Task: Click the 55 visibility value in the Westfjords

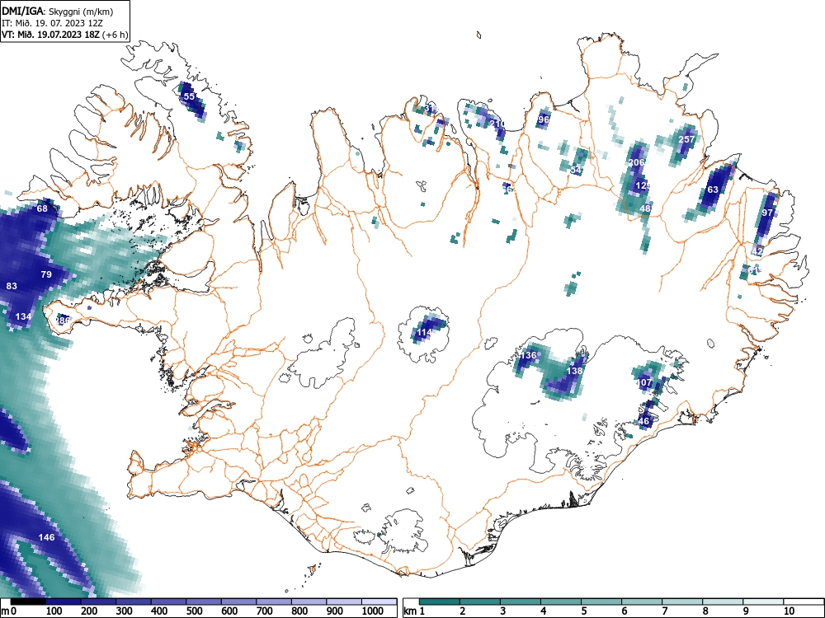Action: click(x=189, y=96)
